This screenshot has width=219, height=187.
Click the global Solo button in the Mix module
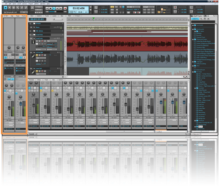pos(116,7)
